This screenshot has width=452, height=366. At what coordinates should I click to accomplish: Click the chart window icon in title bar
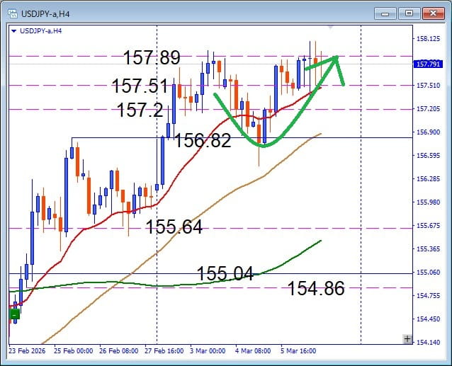[x=12, y=14]
